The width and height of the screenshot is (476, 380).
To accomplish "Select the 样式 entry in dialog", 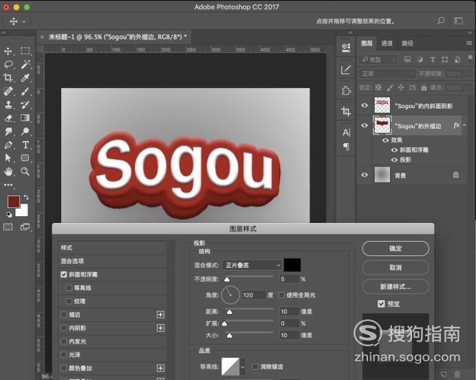I will point(112,248).
